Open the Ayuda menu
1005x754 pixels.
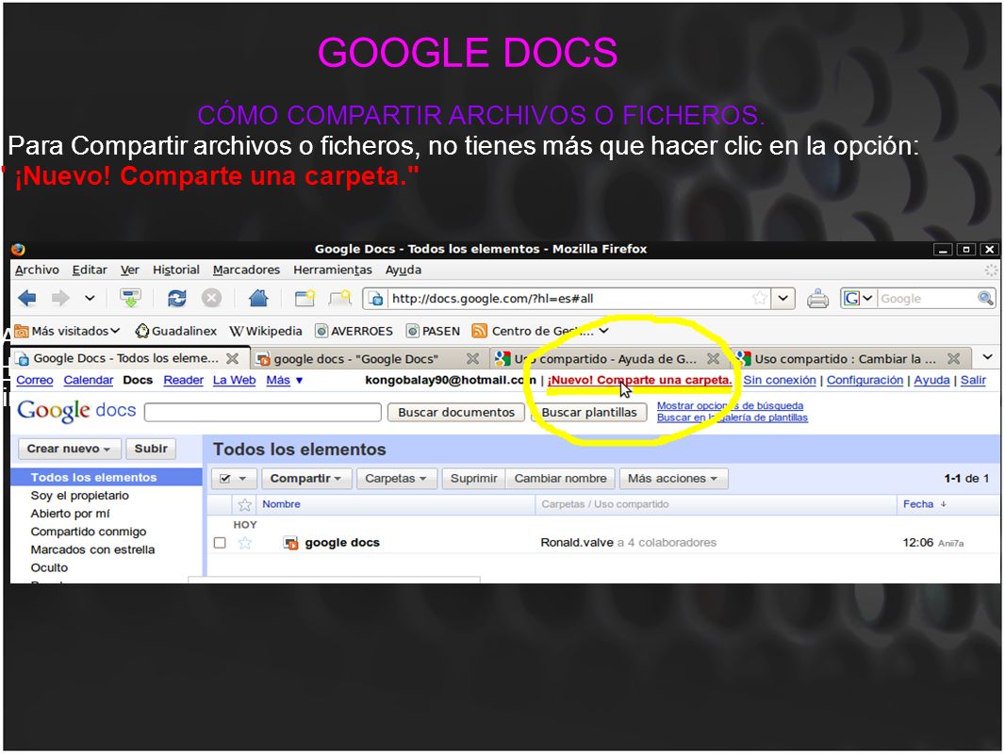(404, 270)
